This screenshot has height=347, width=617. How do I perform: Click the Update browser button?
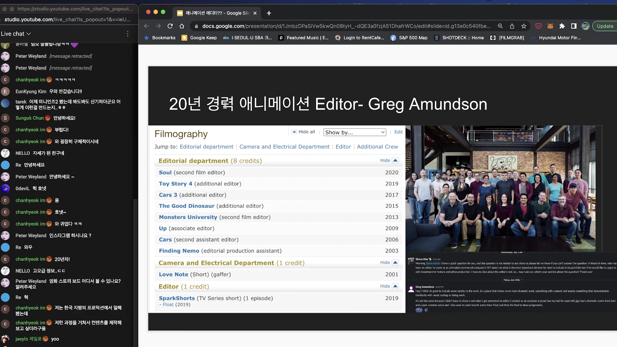coord(605,26)
